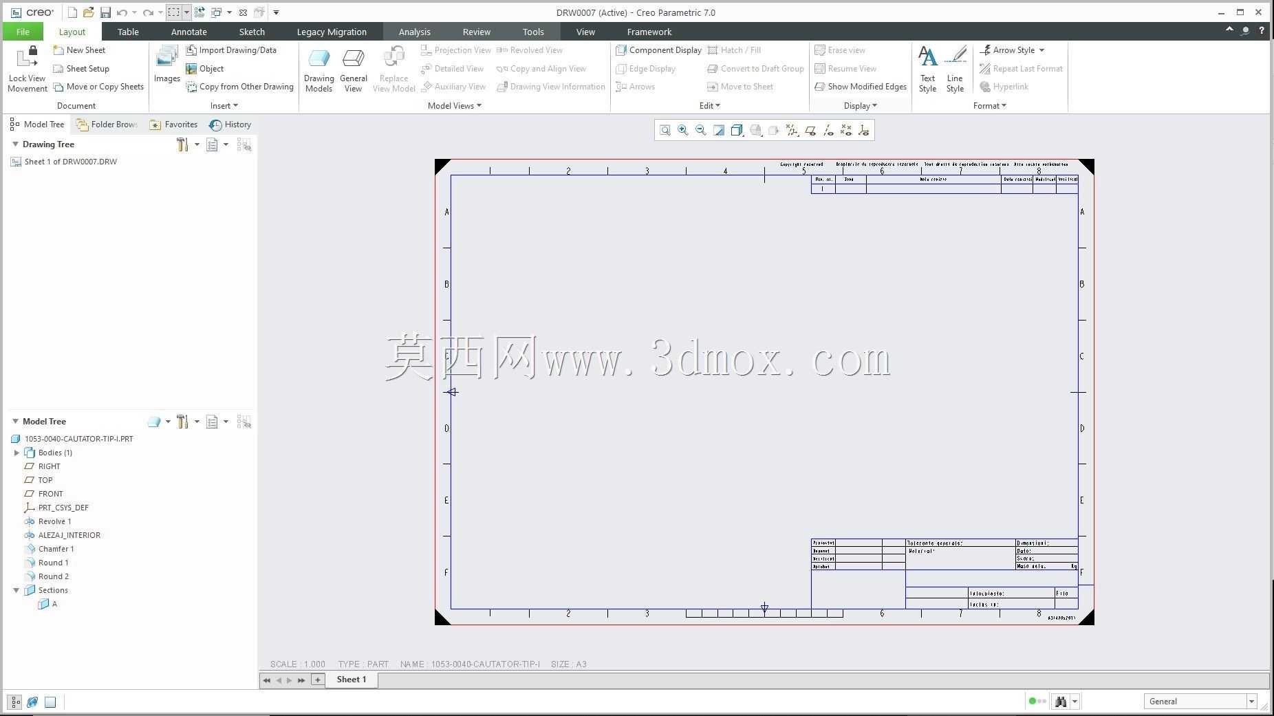The width and height of the screenshot is (1274, 716).
Task: Click Copy from Other Drawing
Action: click(240, 87)
